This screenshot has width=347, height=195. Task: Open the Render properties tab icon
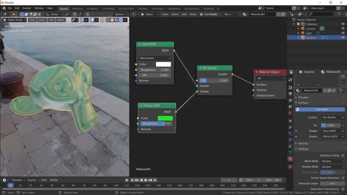(291, 88)
